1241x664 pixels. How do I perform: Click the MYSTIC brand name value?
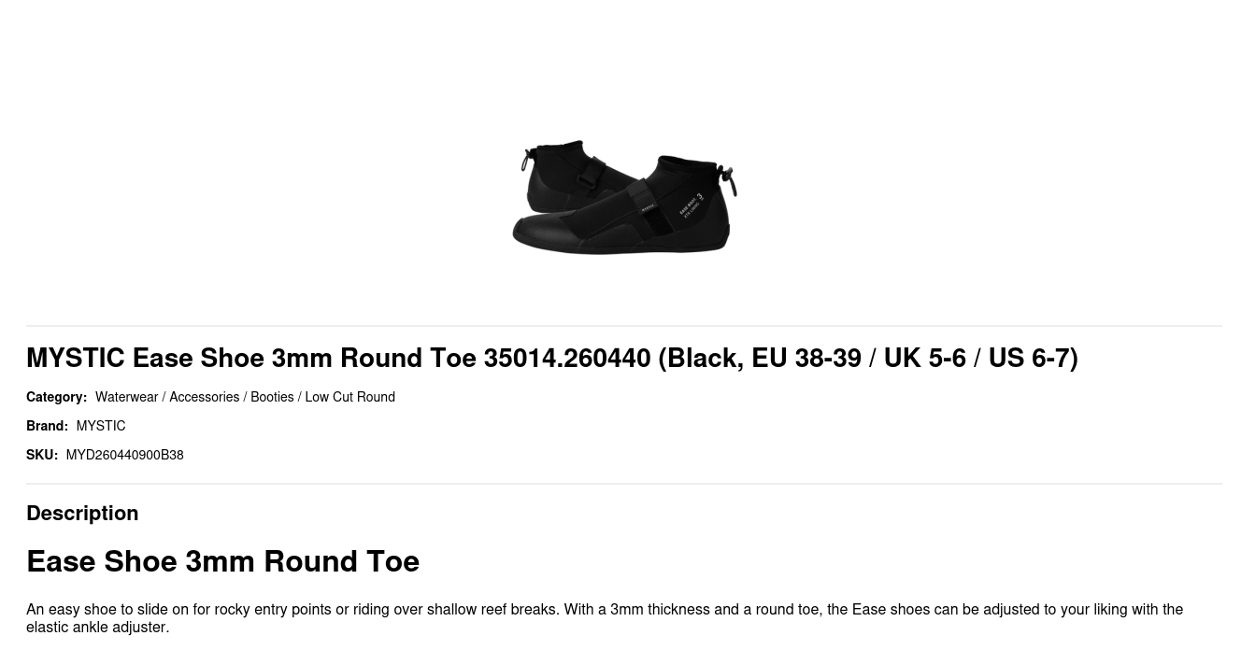point(100,426)
